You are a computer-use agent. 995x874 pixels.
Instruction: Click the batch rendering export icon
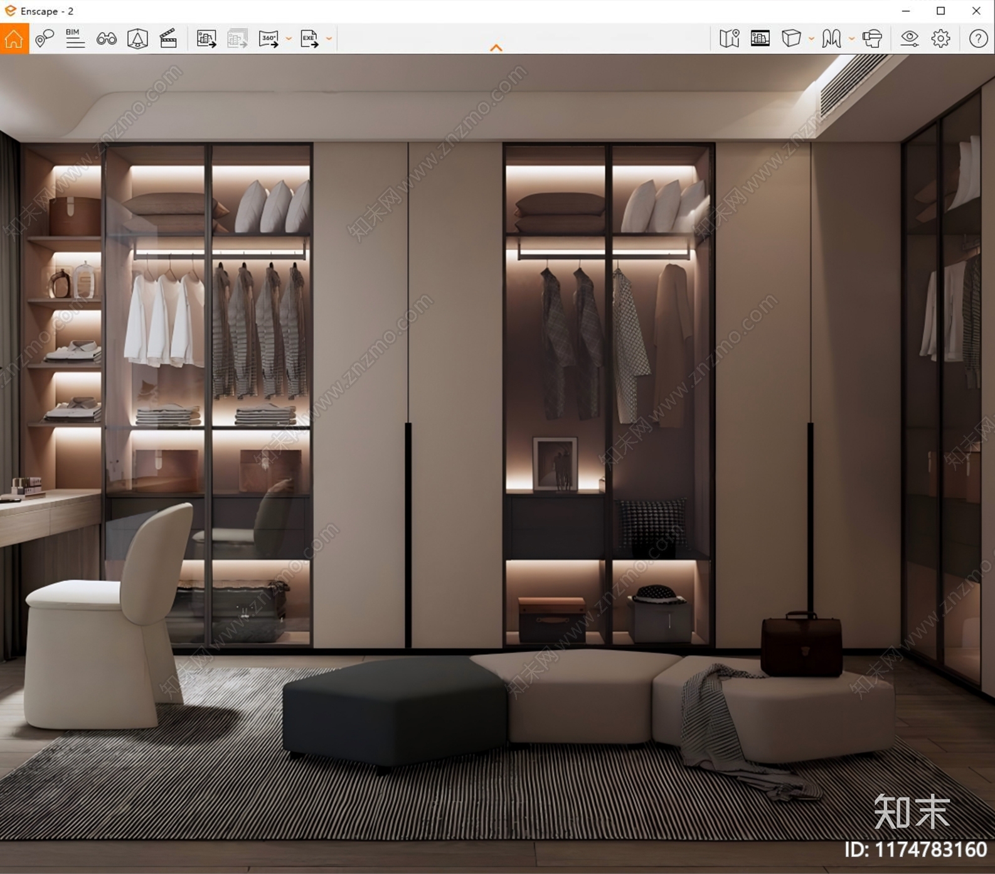(237, 38)
